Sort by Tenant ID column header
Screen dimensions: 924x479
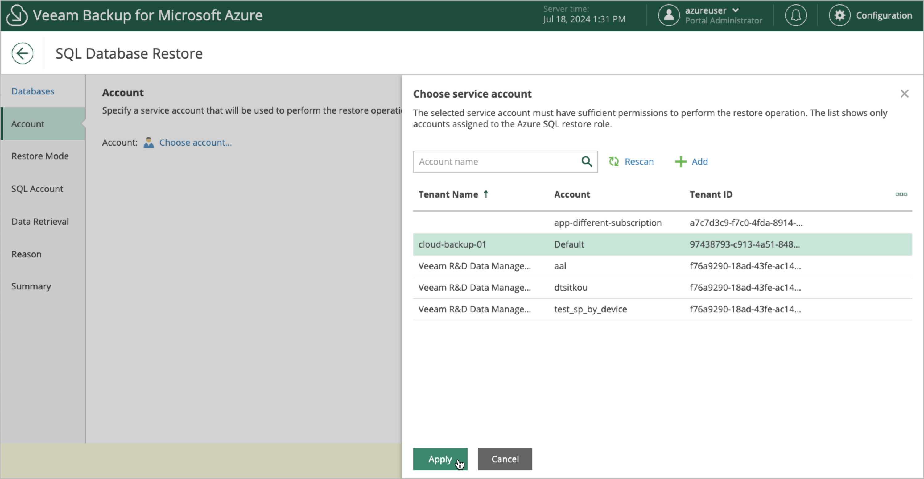click(711, 194)
